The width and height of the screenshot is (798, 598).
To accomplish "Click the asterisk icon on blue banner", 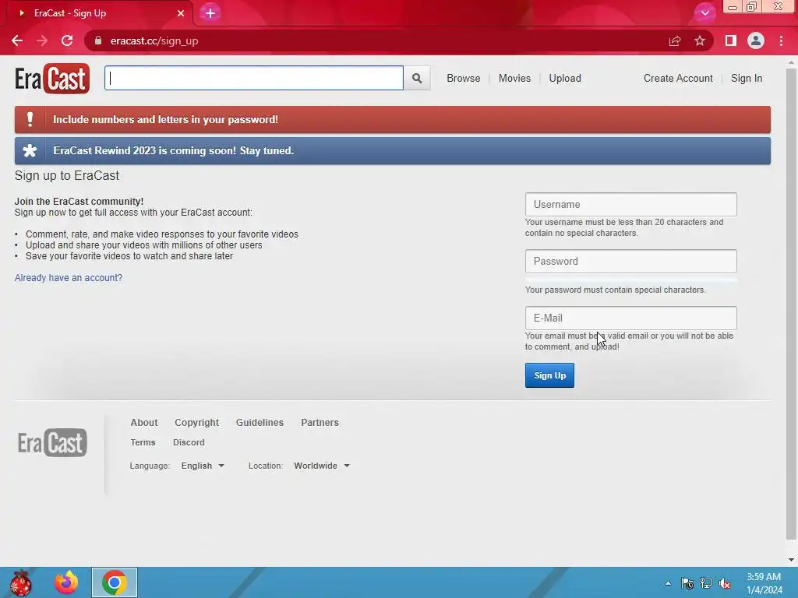I will pyautogui.click(x=30, y=150).
